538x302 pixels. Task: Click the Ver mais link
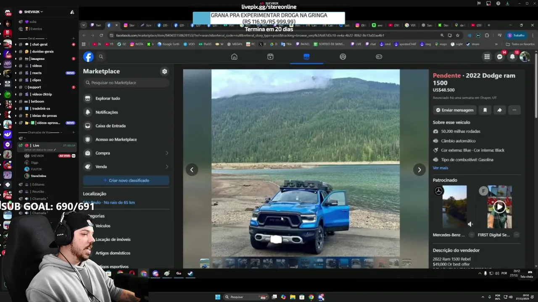coord(440,168)
